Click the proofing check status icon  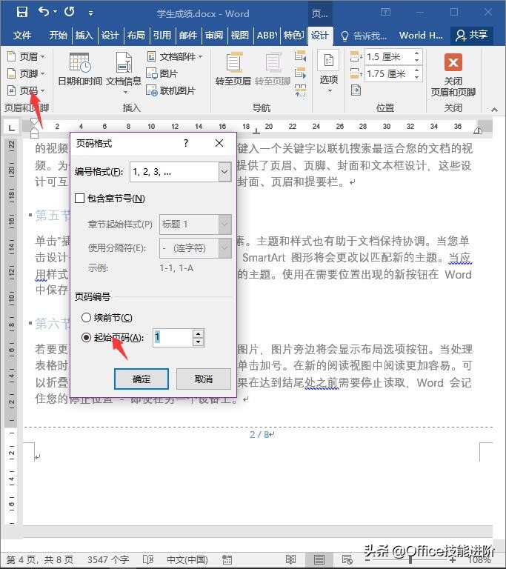pos(148,559)
